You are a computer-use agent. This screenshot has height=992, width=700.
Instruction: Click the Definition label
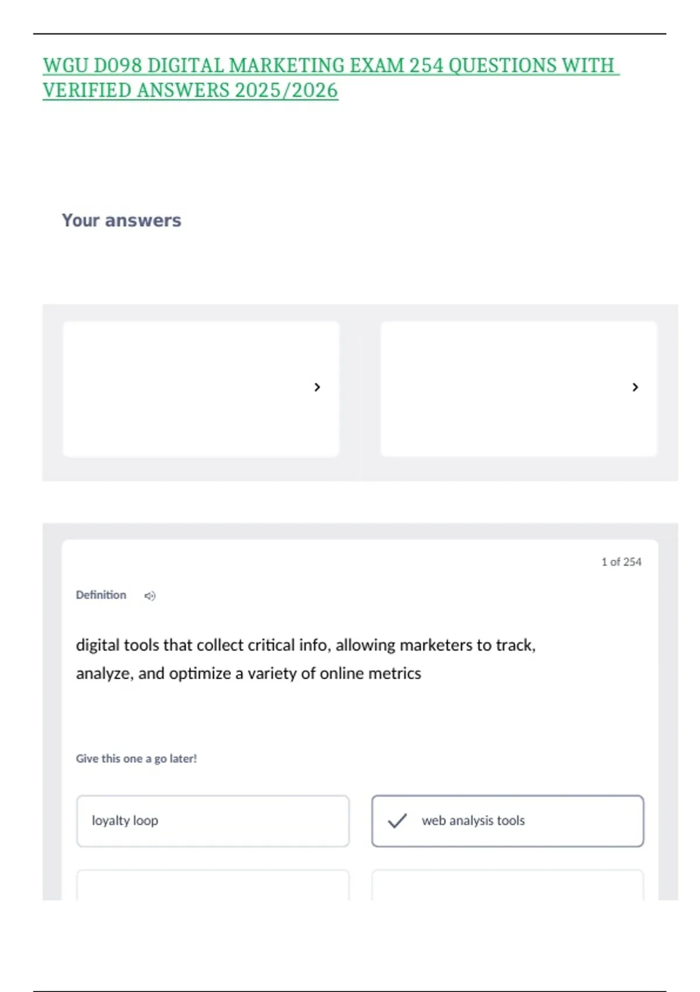pyautogui.click(x=101, y=595)
